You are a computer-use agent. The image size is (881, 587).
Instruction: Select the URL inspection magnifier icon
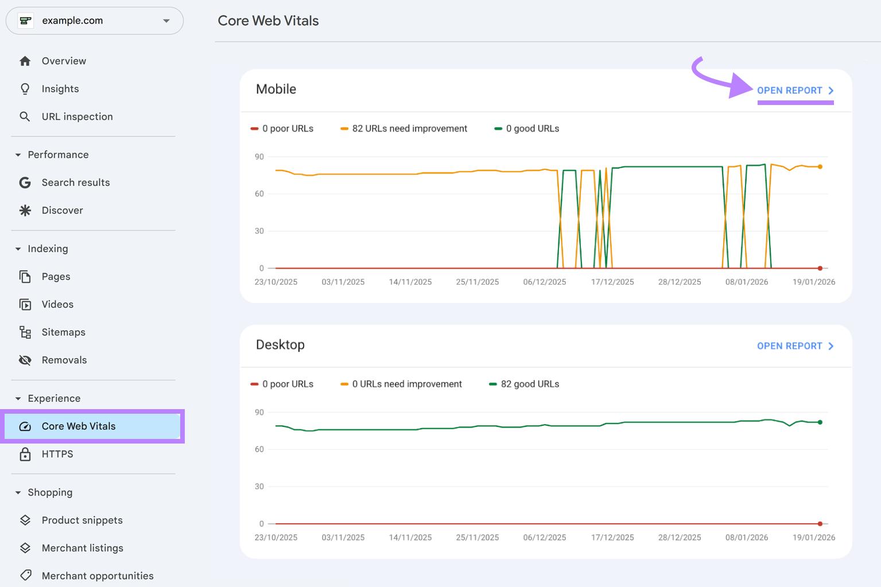coord(25,116)
